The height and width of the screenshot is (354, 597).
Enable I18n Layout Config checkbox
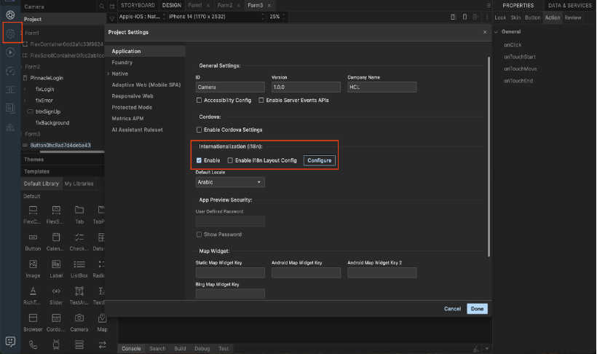(231, 160)
